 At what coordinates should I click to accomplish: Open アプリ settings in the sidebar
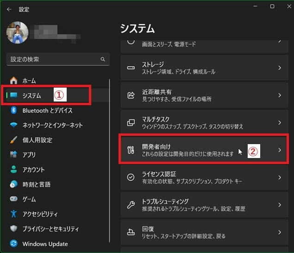[x=29, y=155]
